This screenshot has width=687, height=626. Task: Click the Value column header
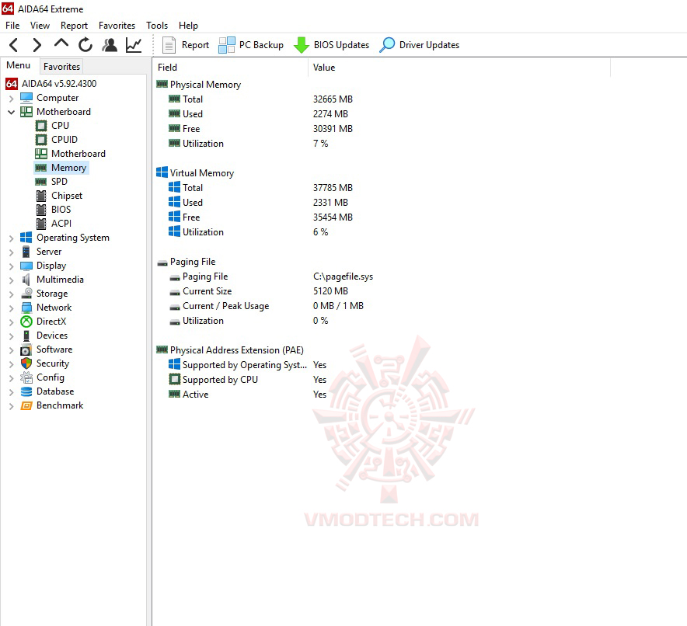tap(459, 68)
